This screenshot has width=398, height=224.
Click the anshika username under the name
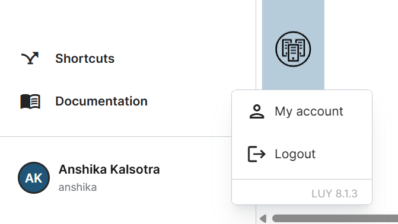point(78,187)
